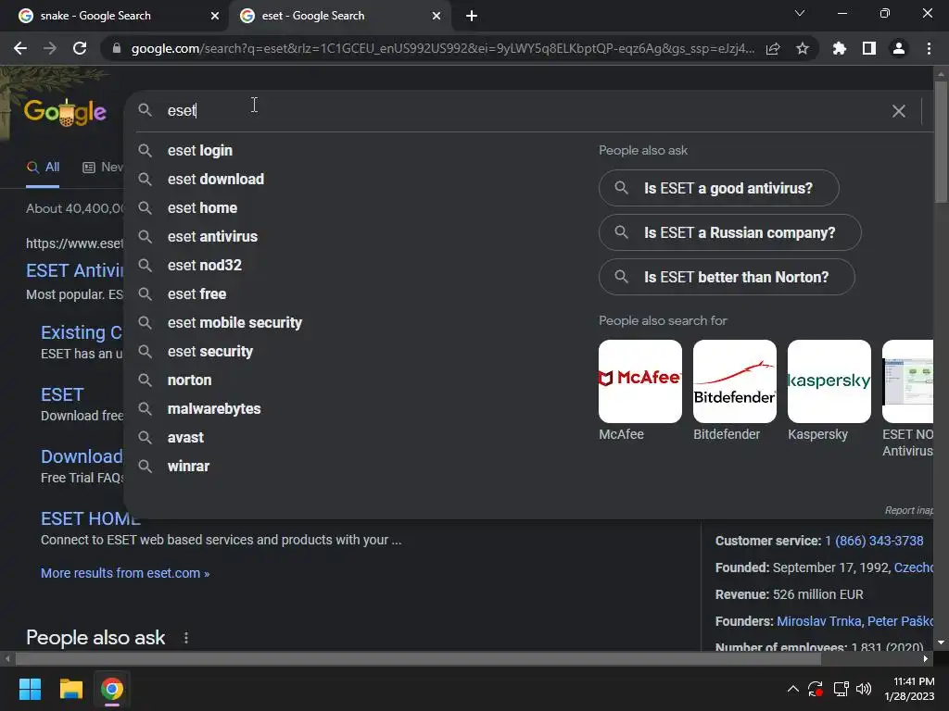949x711 pixels.
Task: Click the 'Report inappropriate' link
Action: [x=908, y=511]
